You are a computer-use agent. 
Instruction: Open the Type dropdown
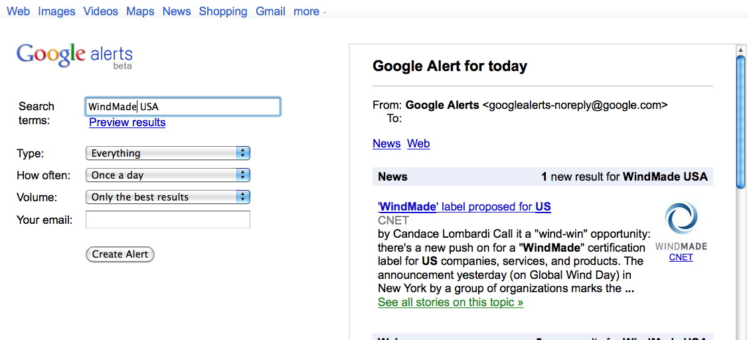pos(168,153)
